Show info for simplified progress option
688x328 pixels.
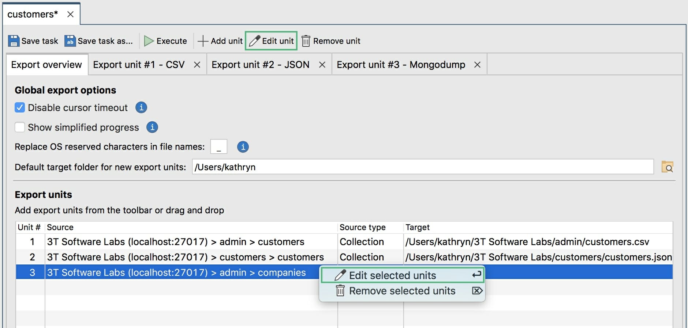click(x=152, y=127)
